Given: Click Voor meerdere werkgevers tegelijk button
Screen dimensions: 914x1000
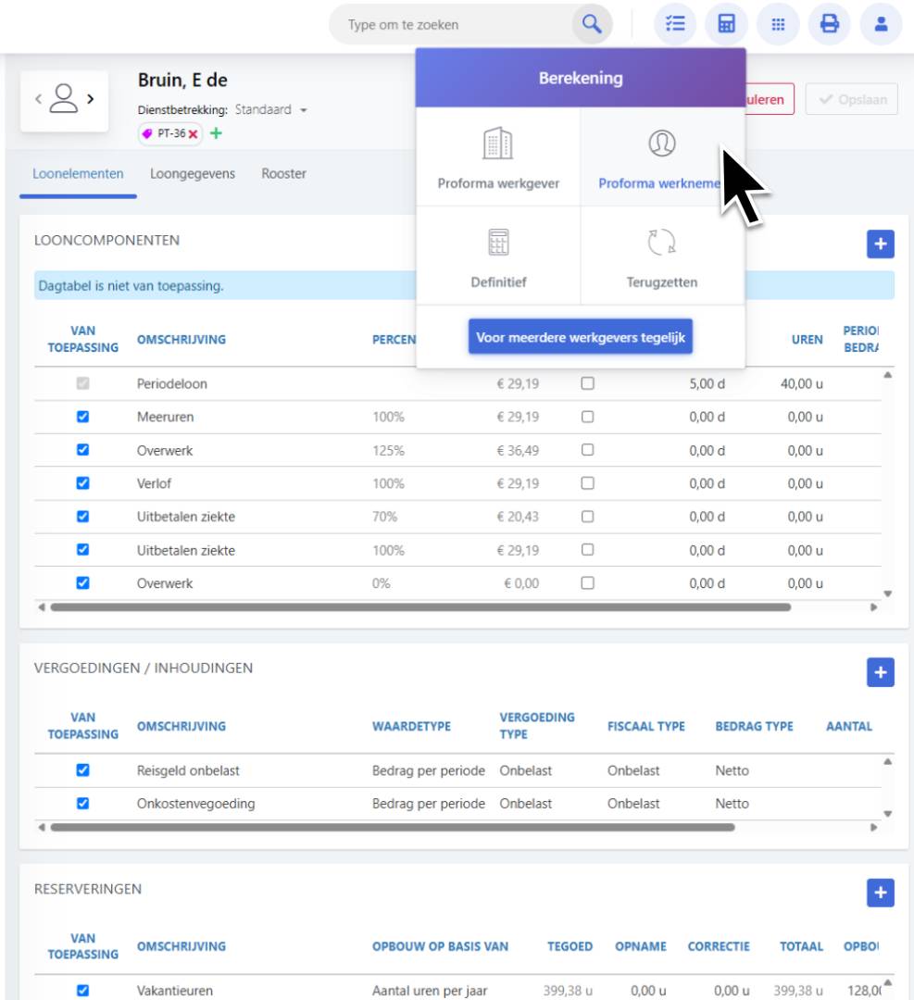Looking at the screenshot, I should coord(580,338).
